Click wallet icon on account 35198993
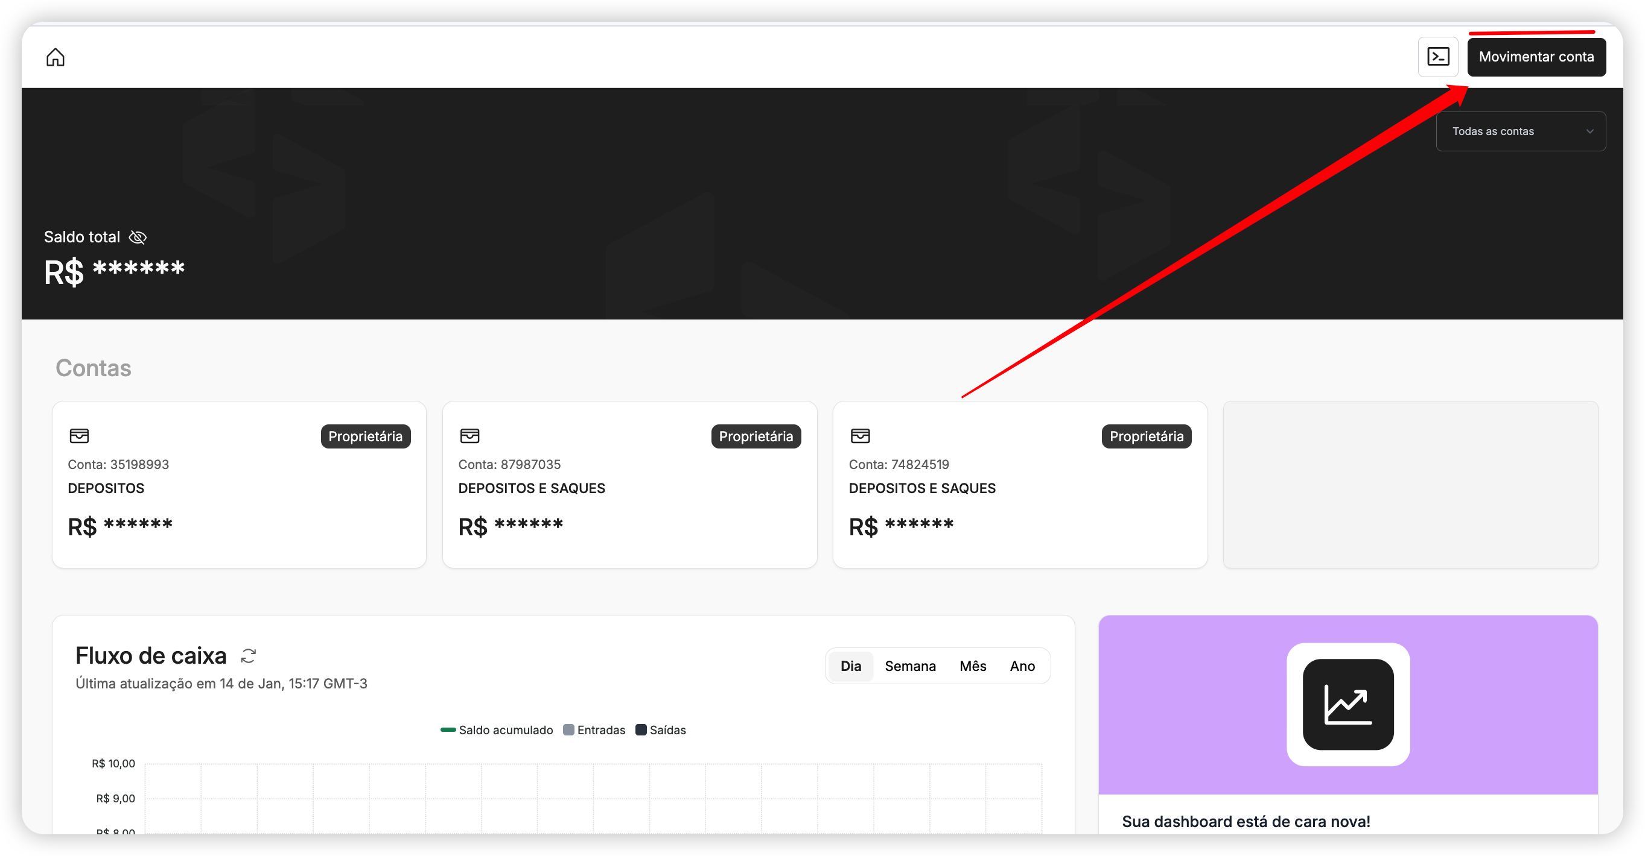This screenshot has width=1645, height=856. [x=79, y=436]
